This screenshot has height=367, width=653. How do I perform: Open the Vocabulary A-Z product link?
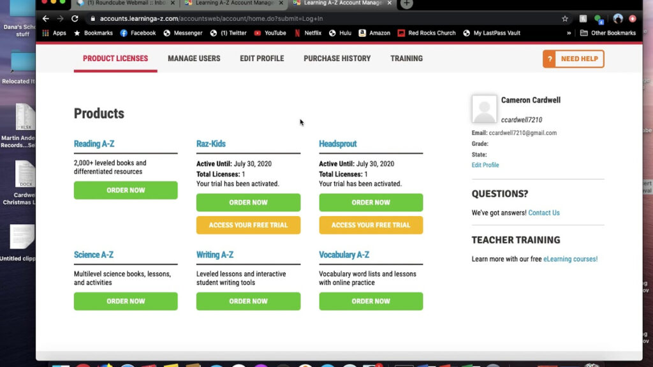pyautogui.click(x=344, y=255)
